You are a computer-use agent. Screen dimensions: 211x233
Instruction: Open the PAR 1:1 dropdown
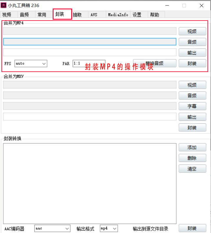(89, 63)
